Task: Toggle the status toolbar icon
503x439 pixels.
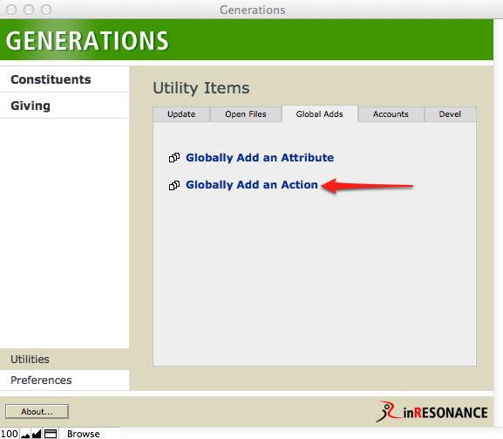Action: coord(51,434)
